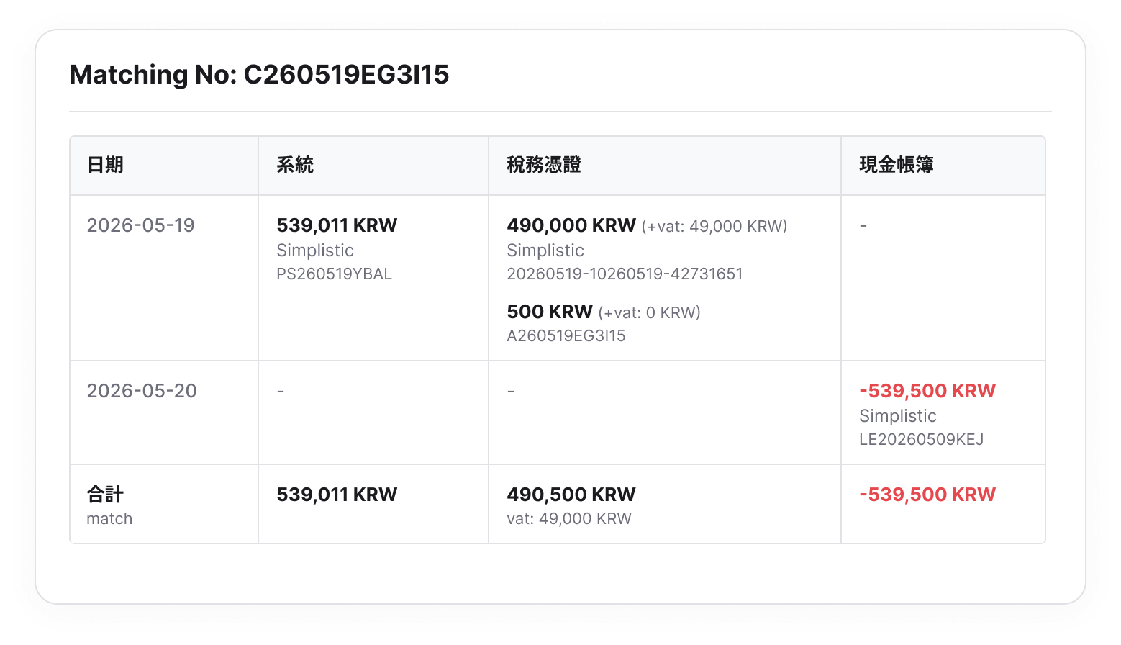
Task: Click the date 2026-05-20
Action: tap(142, 391)
